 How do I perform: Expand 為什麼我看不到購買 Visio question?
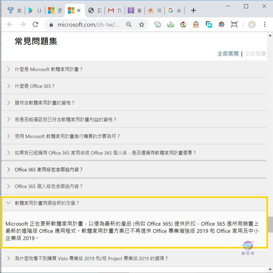[x=134, y=258]
